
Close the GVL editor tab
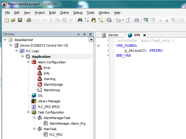pos(145,35)
